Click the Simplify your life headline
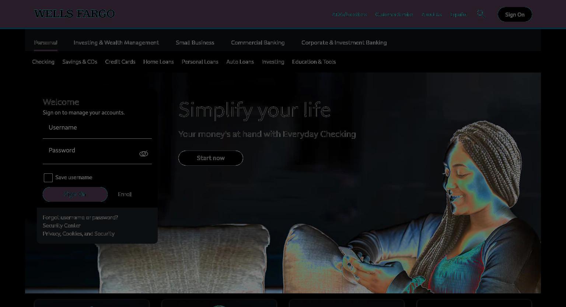566x307 pixels. [x=254, y=110]
